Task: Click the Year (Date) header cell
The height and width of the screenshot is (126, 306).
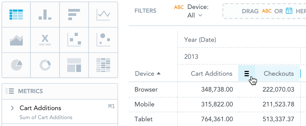Action: (200, 40)
